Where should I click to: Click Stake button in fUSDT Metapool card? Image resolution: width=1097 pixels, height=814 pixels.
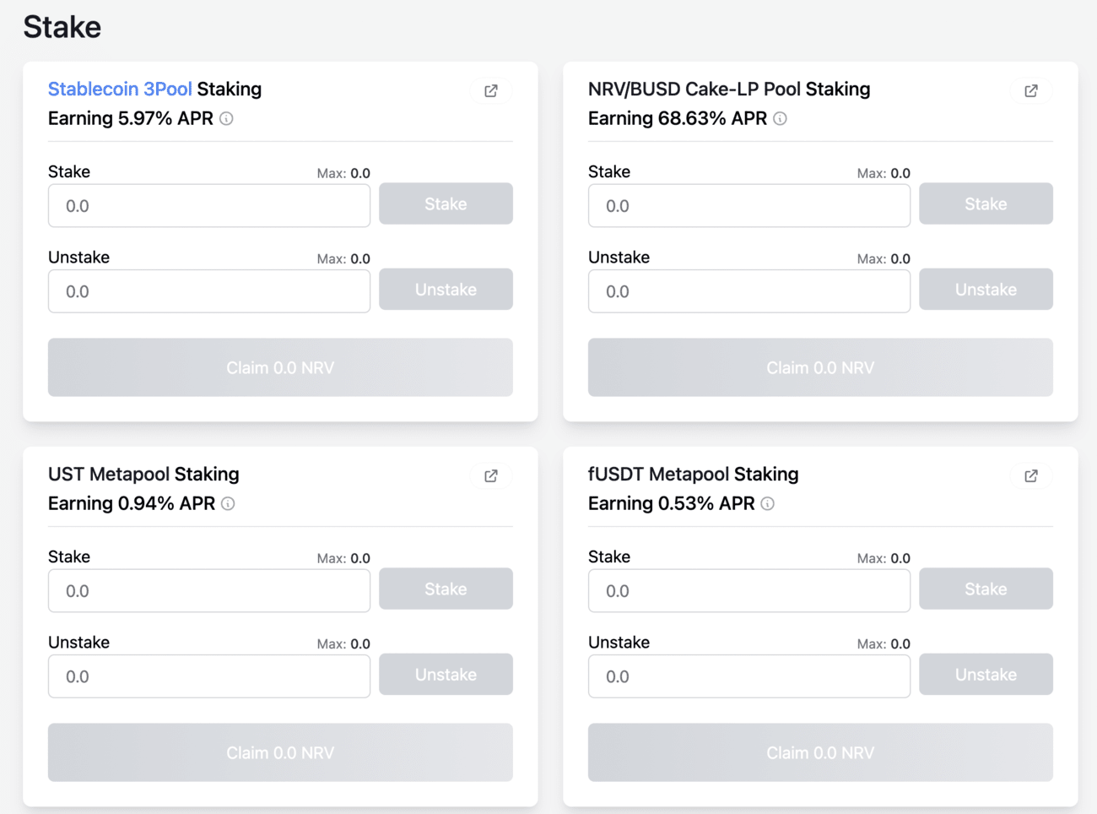[986, 589]
